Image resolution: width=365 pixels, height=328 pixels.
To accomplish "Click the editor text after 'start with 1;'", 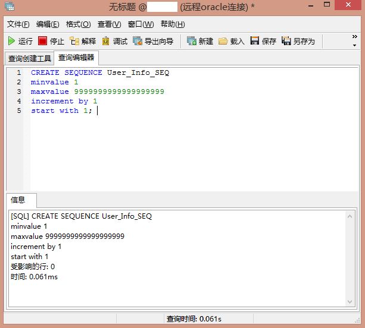I will click(98, 111).
